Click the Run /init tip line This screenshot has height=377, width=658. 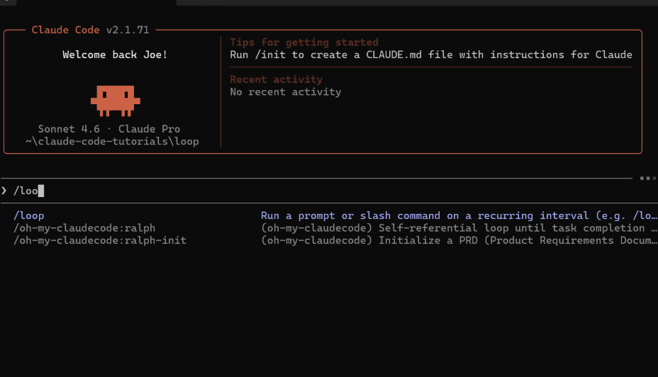[430, 55]
